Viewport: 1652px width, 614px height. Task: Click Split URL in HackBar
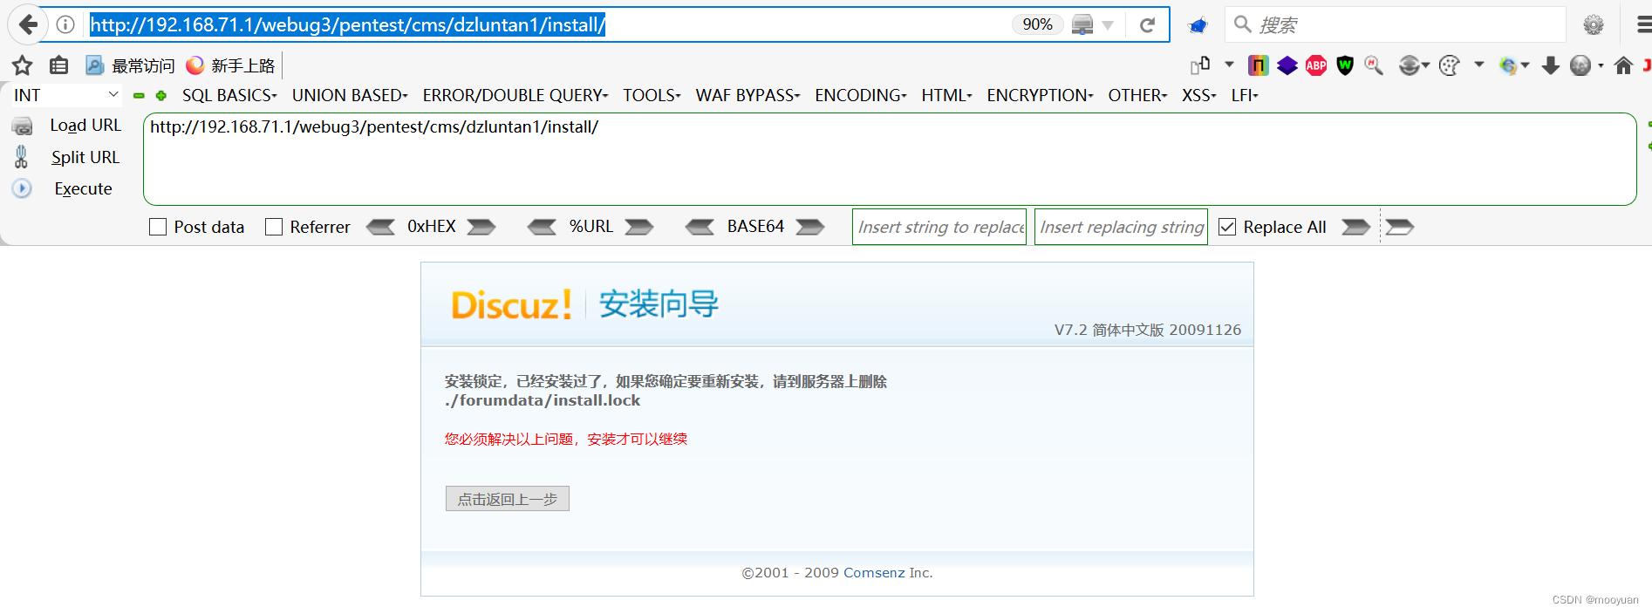click(x=85, y=157)
